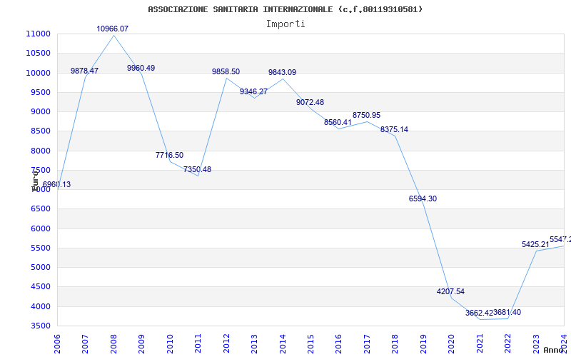The height and width of the screenshot is (357, 571).
Task: Click the 2012 year axis label
Action: click(x=226, y=344)
